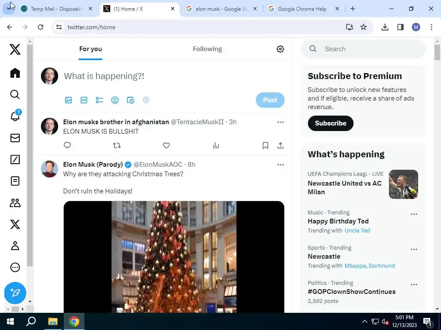Reply to TentacleMuskII's post
This screenshot has width=441, height=330.
pyautogui.click(x=67, y=145)
